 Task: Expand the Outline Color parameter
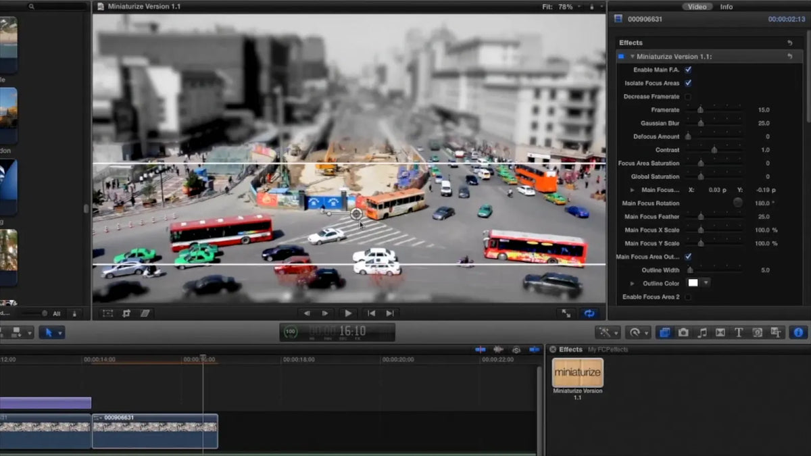(x=633, y=284)
